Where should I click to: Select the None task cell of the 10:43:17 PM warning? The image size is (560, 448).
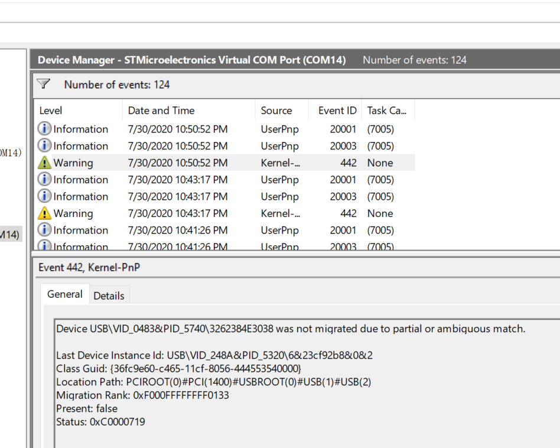[x=380, y=213]
